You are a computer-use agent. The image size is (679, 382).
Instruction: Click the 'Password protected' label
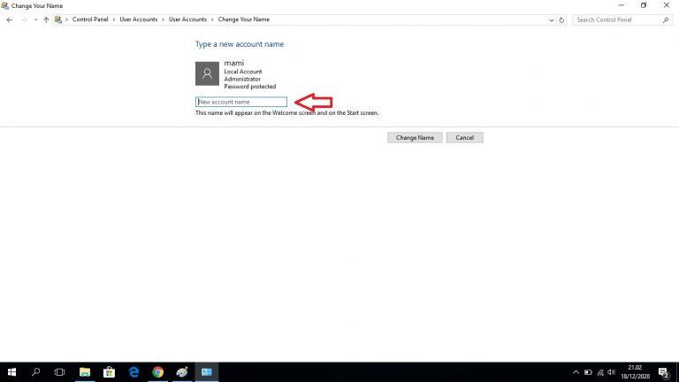pos(250,86)
